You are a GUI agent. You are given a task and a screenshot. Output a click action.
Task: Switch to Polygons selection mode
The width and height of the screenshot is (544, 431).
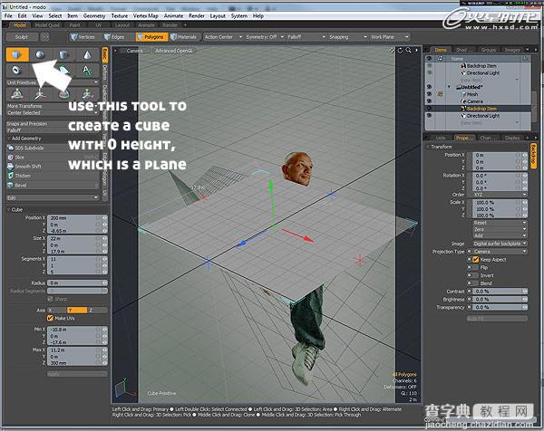(x=151, y=37)
